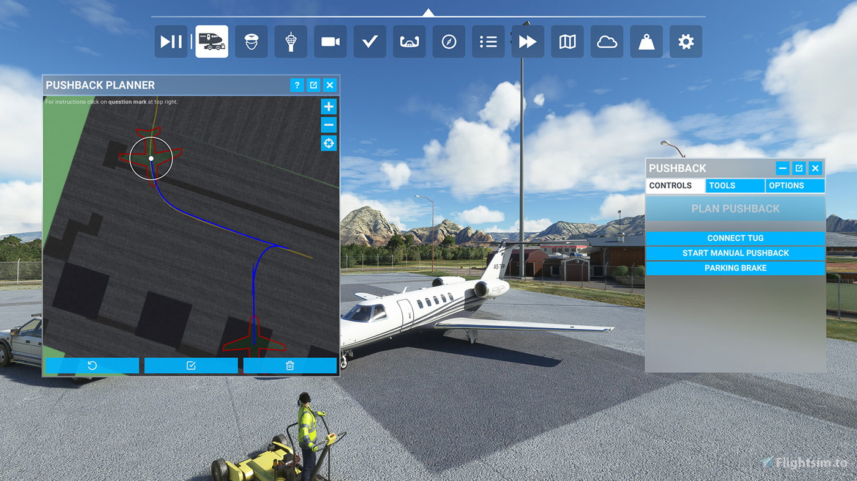Open the weight and balance panel

[x=646, y=41]
